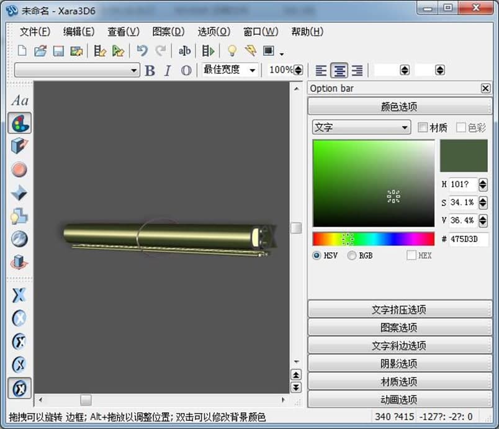
Task: Open the 选项 menu
Action: [x=214, y=32]
